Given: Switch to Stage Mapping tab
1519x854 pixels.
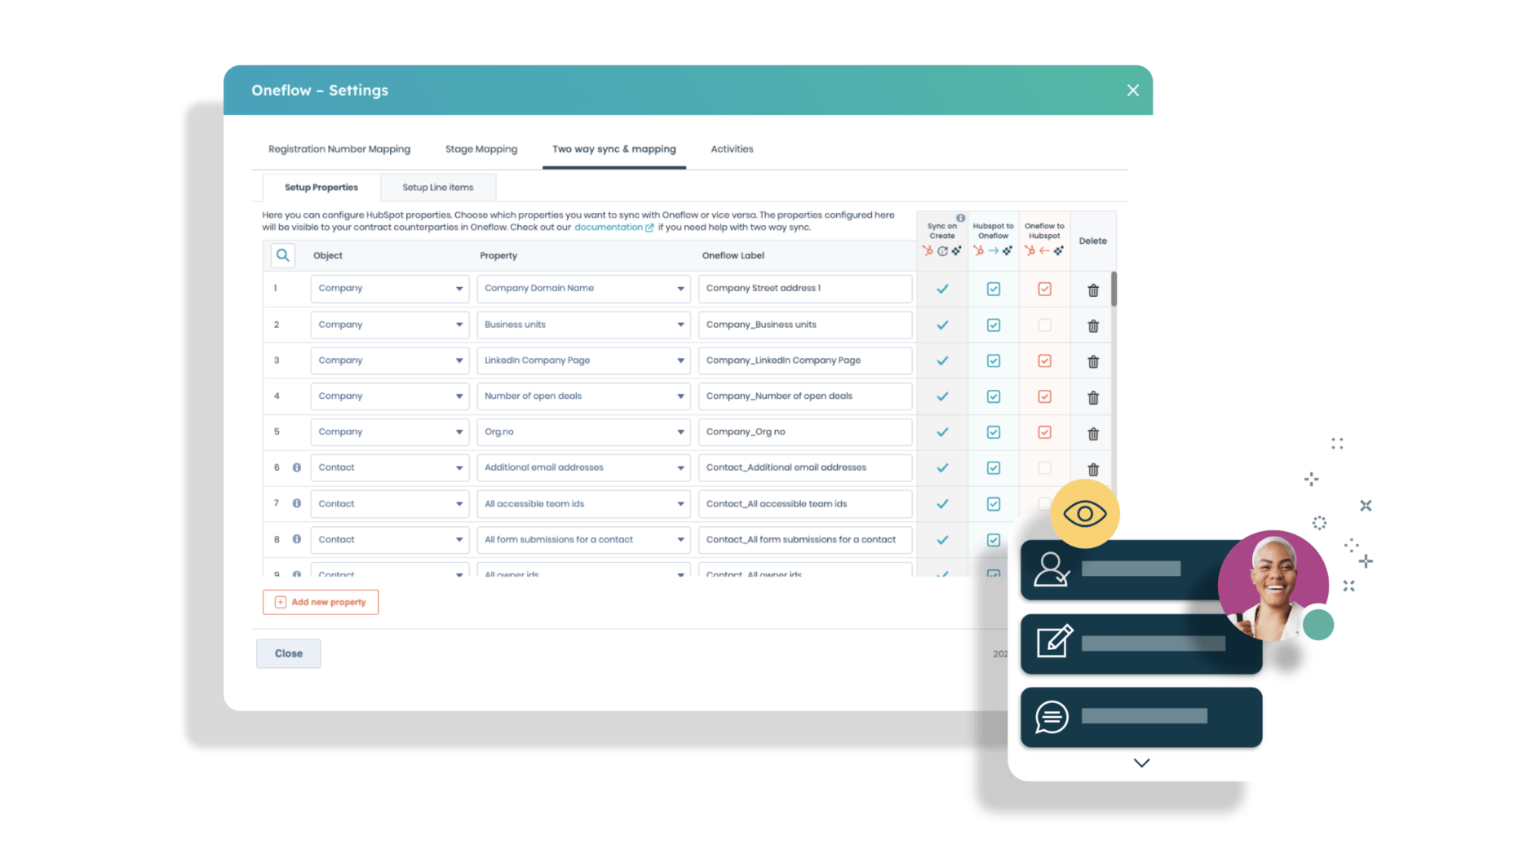Looking at the screenshot, I should pyautogui.click(x=481, y=148).
